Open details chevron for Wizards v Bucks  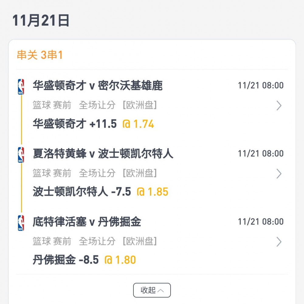pyautogui.click(x=279, y=105)
